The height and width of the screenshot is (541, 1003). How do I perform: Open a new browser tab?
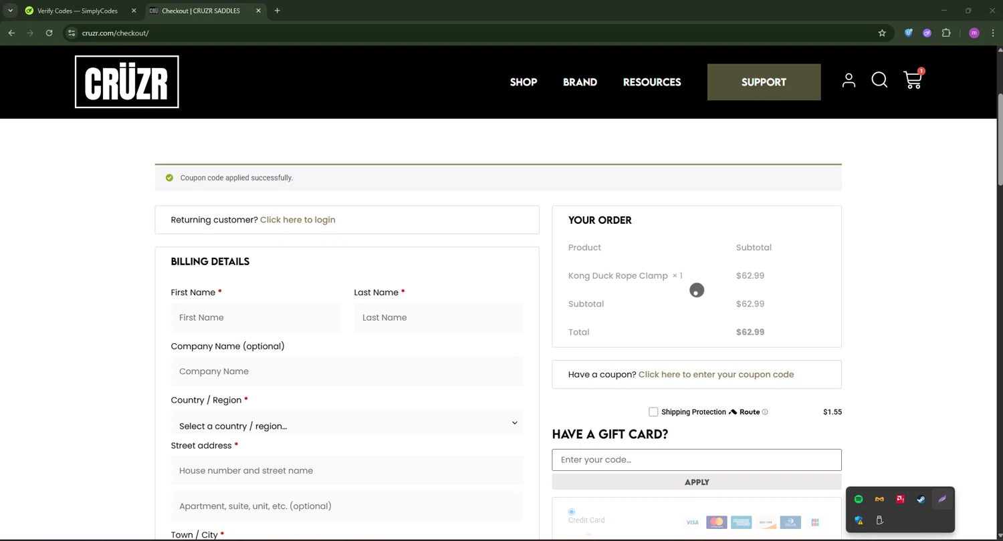coord(277,11)
